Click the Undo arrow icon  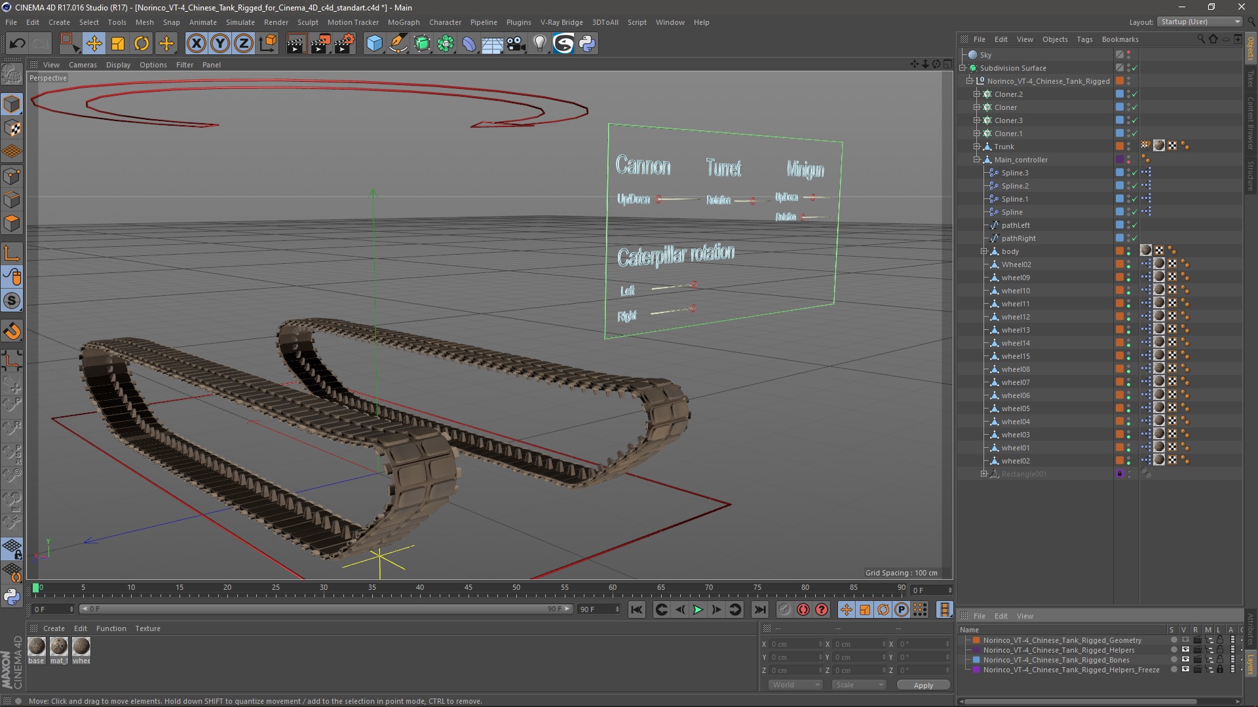click(x=17, y=44)
